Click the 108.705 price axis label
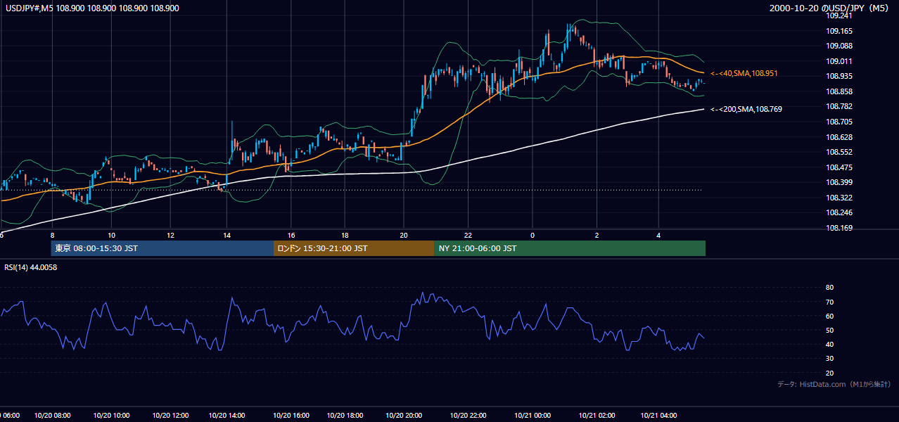Image resolution: width=899 pixels, height=422 pixels. pyautogui.click(x=839, y=122)
